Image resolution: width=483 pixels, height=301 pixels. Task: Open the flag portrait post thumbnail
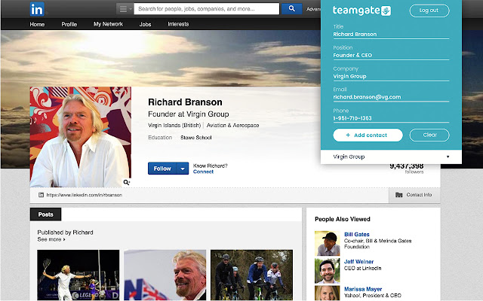(165, 275)
